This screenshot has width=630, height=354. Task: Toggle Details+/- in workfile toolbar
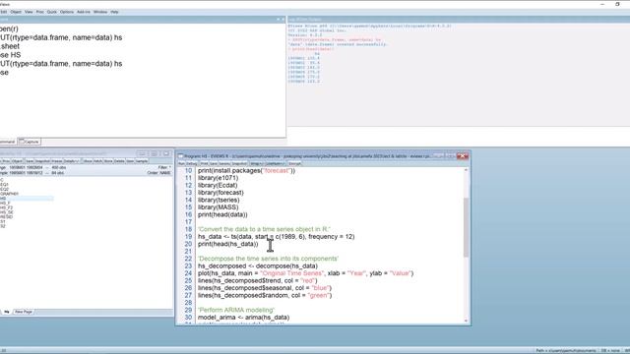coord(72,161)
